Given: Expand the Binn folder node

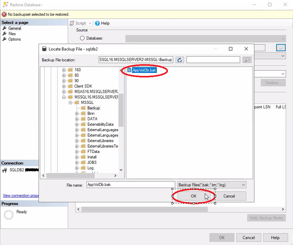Looking at the screenshot, I should pos(77,113).
